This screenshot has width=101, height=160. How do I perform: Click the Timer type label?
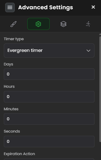click(x=14, y=39)
